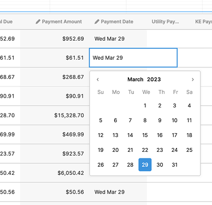Click the 2023 year label
Screen dimensions: 212x205
click(154, 79)
